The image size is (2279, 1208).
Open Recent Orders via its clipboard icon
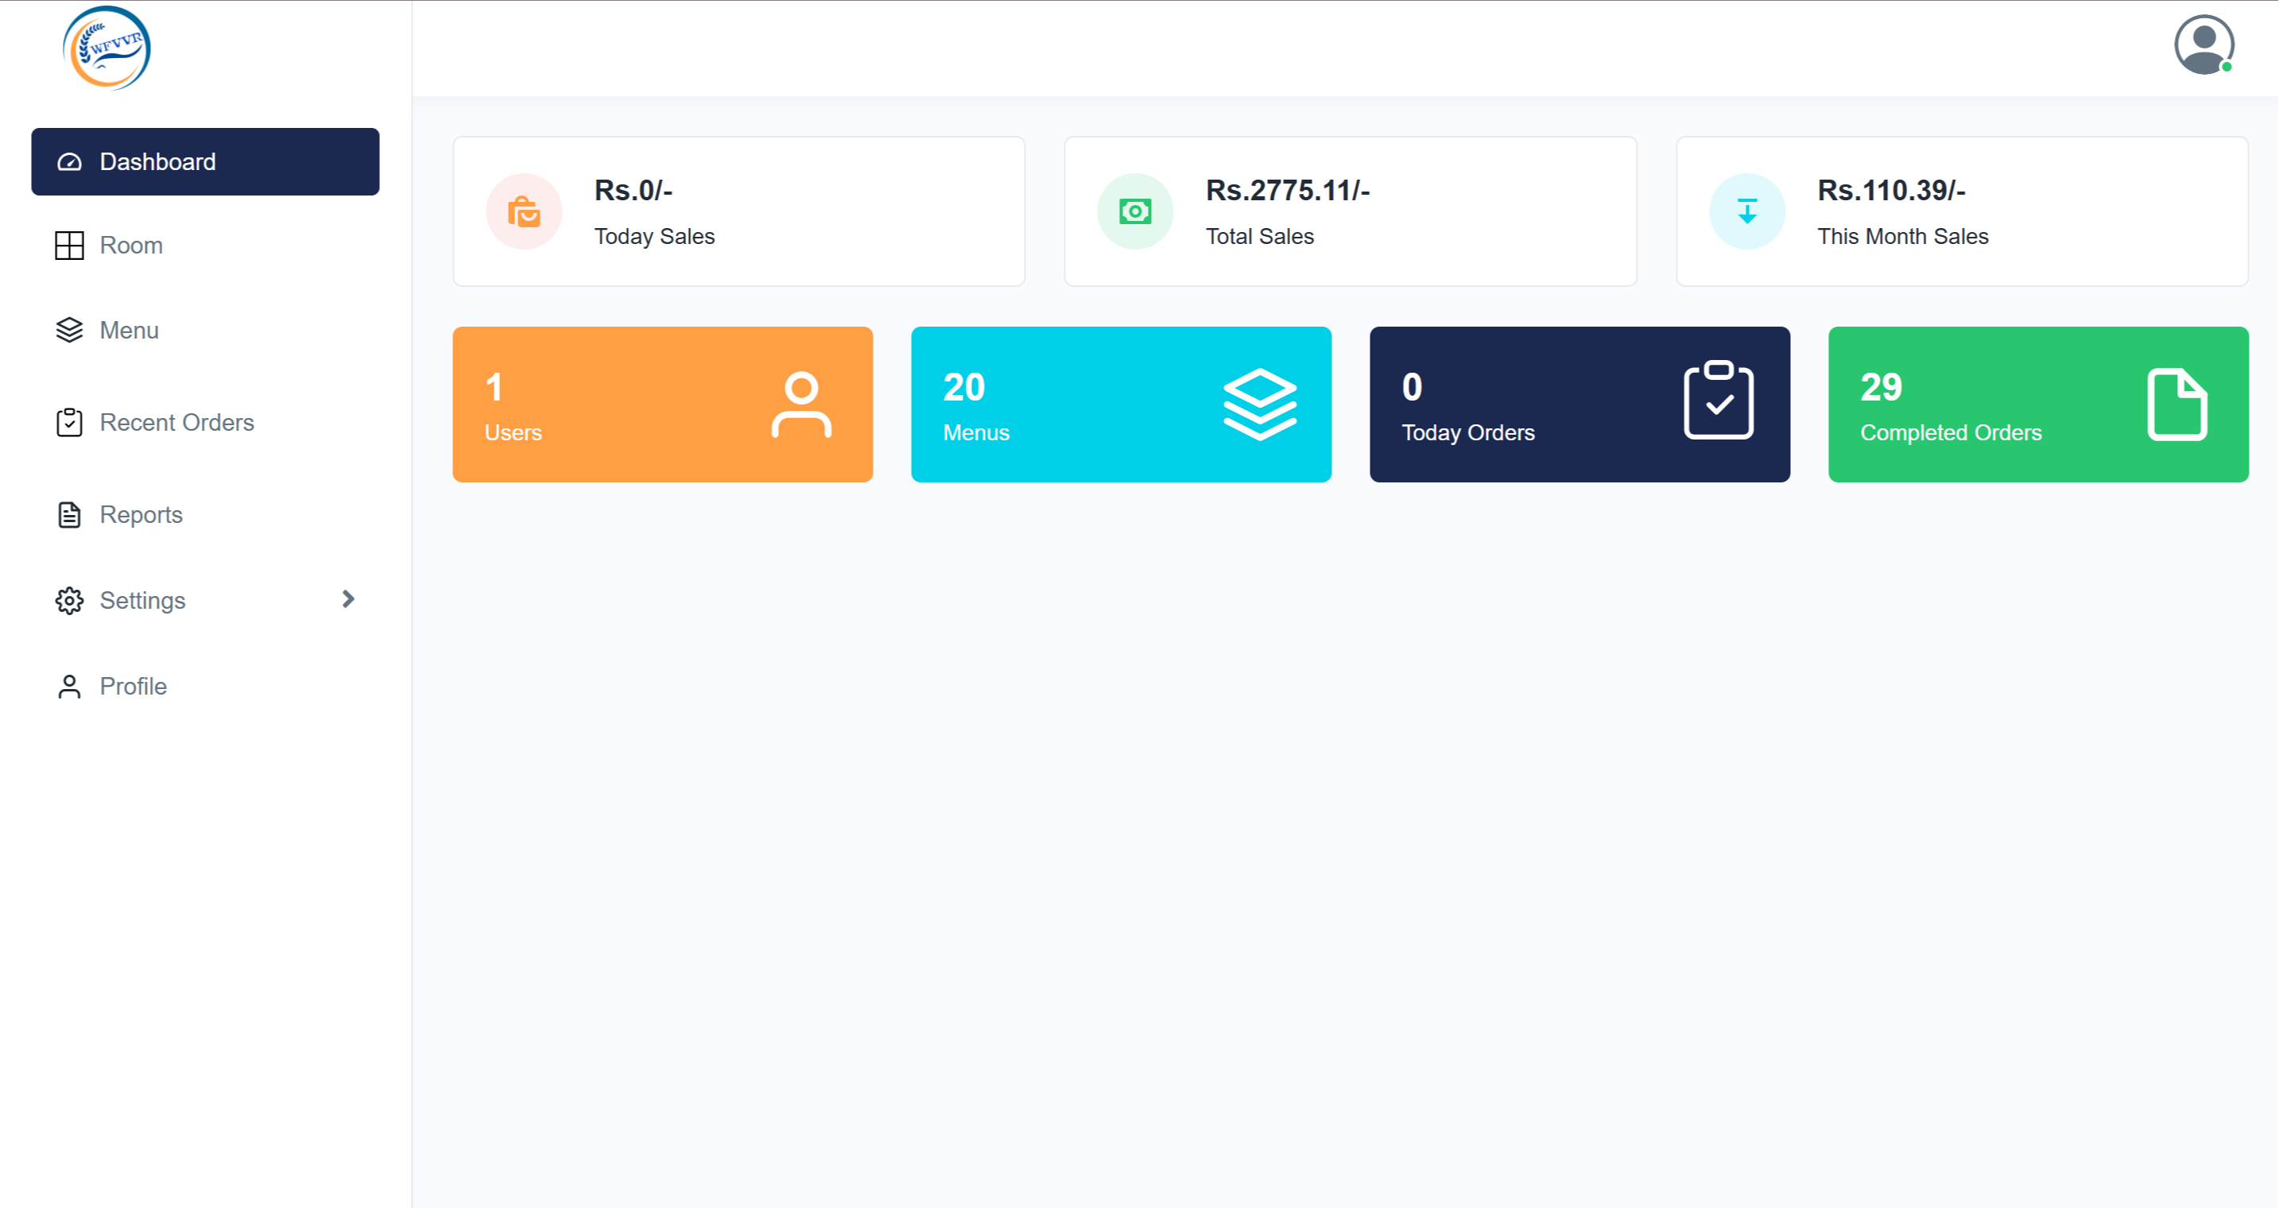(x=70, y=423)
